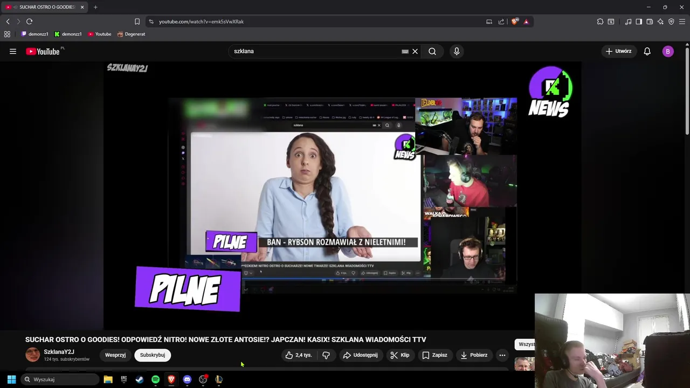This screenshot has height=388, width=690.
Task: Open Brave Shields lion icon
Action: coord(515,22)
